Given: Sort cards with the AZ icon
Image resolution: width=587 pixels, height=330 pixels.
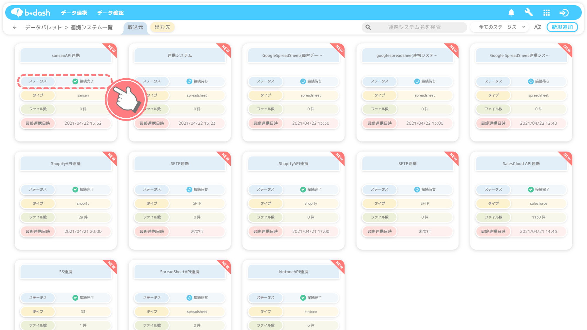Looking at the screenshot, I should click(537, 27).
